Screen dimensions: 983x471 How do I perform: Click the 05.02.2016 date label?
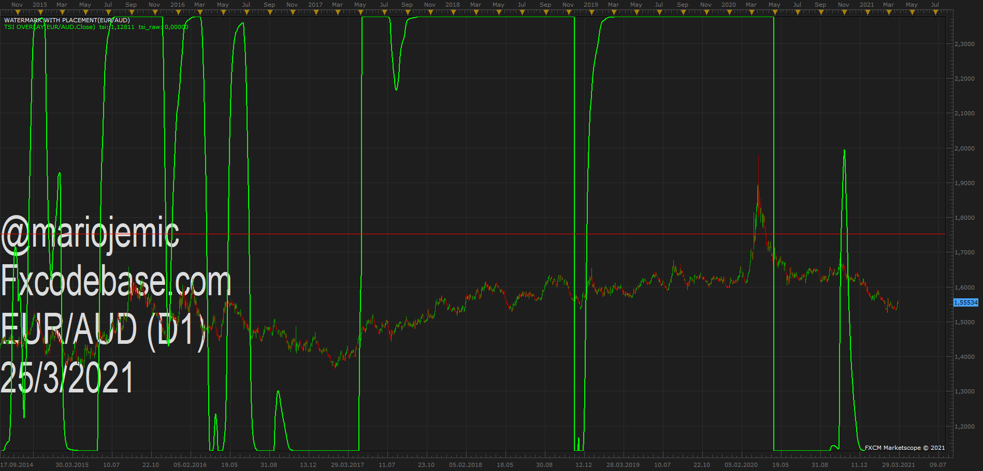point(190,465)
